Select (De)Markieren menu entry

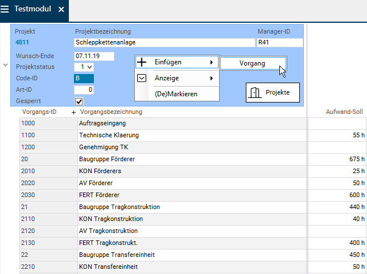(176, 94)
